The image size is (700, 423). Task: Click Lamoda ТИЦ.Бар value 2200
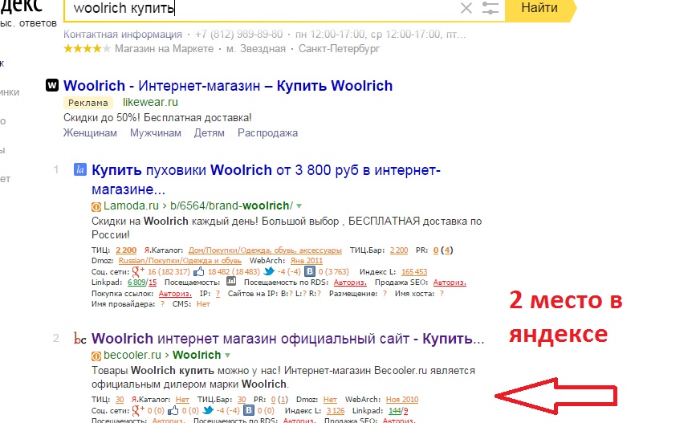pyautogui.click(x=399, y=250)
